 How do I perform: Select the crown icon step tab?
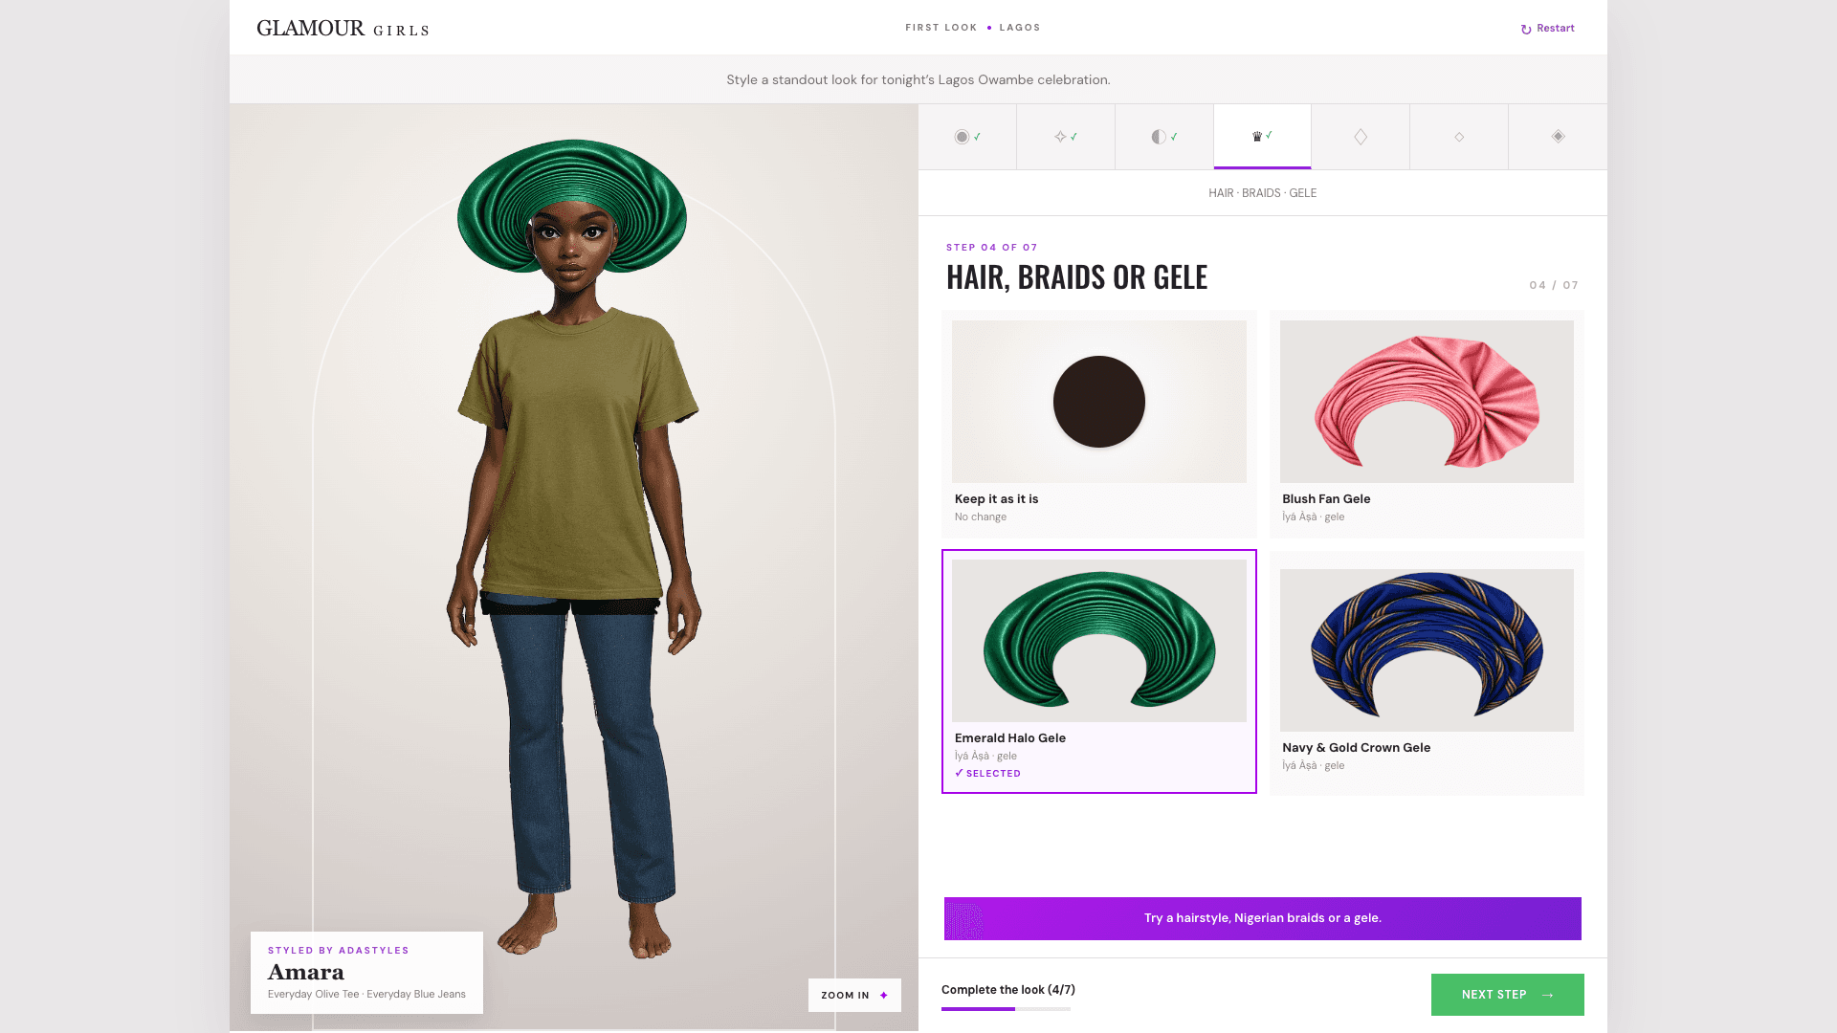pyautogui.click(x=1262, y=137)
